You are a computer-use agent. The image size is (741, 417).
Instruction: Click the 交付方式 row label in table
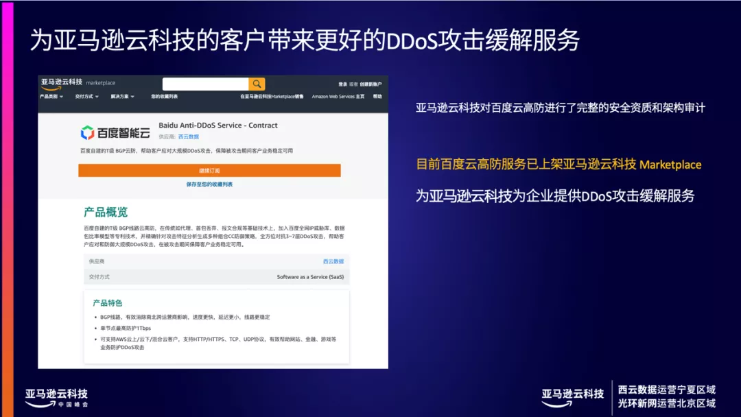click(x=99, y=276)
